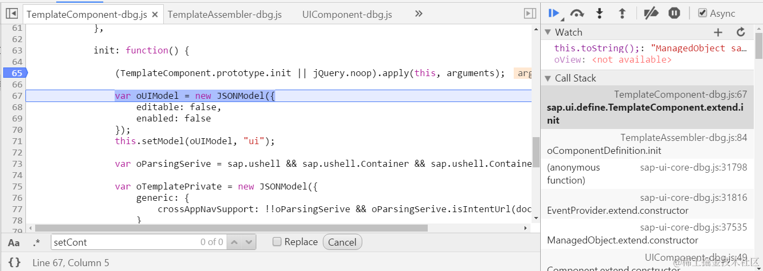The width and height of the screenshot is (763, 271).
Task: Select the anonymous function stack frame
Action: pyautogui.click(x=647, y=174)
